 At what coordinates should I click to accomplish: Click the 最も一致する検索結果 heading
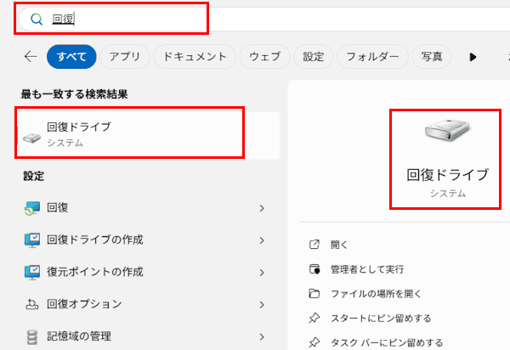click(x=75, y=94)
